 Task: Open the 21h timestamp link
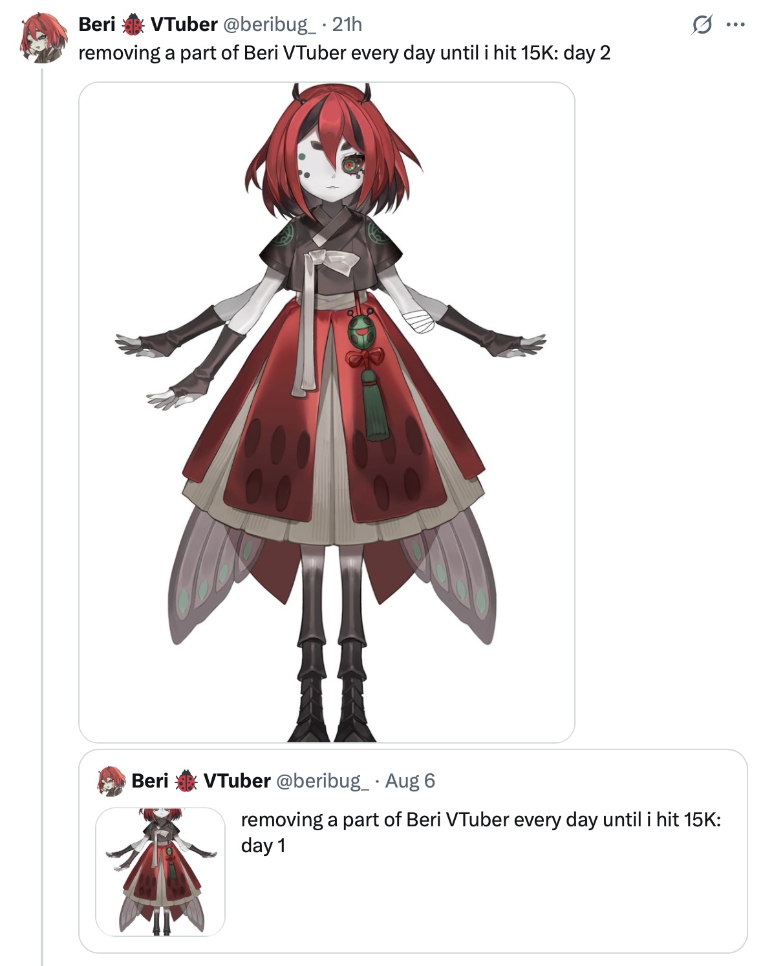347,25
